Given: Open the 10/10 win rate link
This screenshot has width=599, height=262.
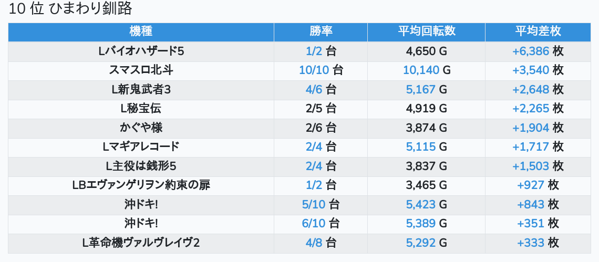Looking at the screenshot, I should (x=313, y=70).
